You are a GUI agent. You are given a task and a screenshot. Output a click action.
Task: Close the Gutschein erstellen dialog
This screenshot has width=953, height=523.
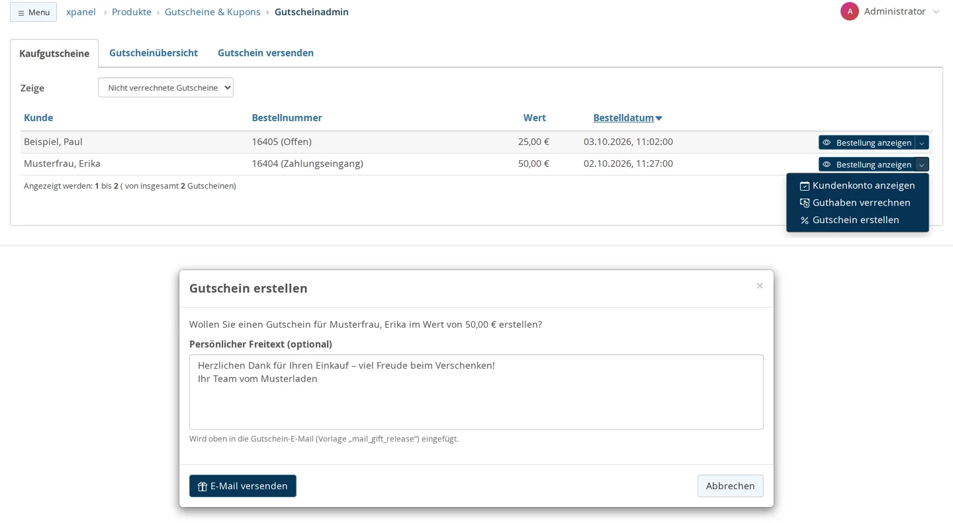(760, 285)
